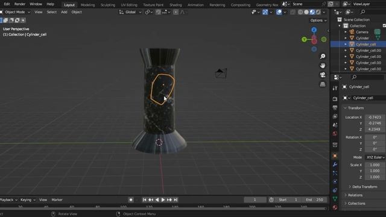
Task: Open the Physics properties tab
Action: (x=335, y=181)
